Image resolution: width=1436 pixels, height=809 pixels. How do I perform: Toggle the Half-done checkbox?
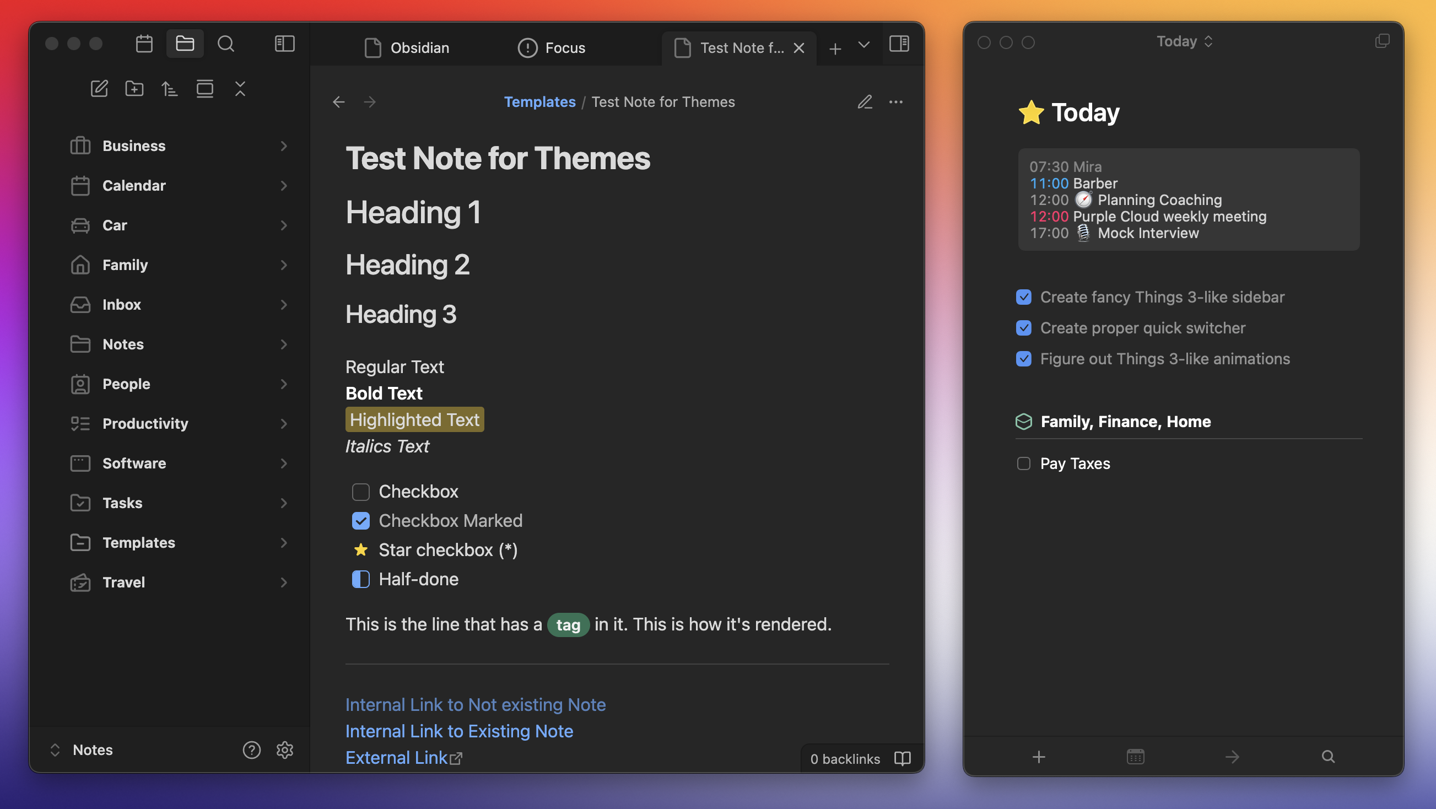click(x=361, y=579)
